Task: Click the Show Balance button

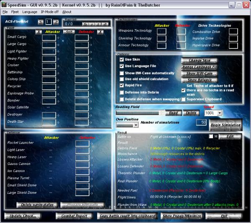Action: tap(199, 80)
